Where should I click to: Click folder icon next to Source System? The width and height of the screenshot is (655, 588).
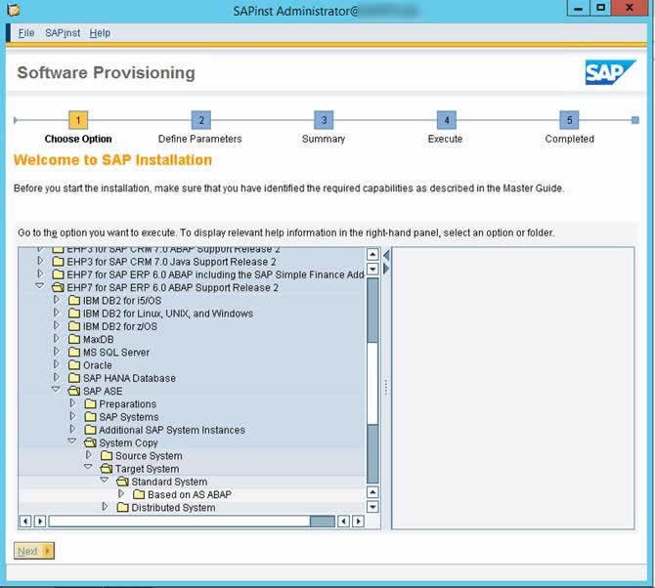click(x=107, y=456)
